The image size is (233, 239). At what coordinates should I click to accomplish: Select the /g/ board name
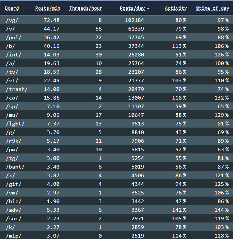(10, 132)
